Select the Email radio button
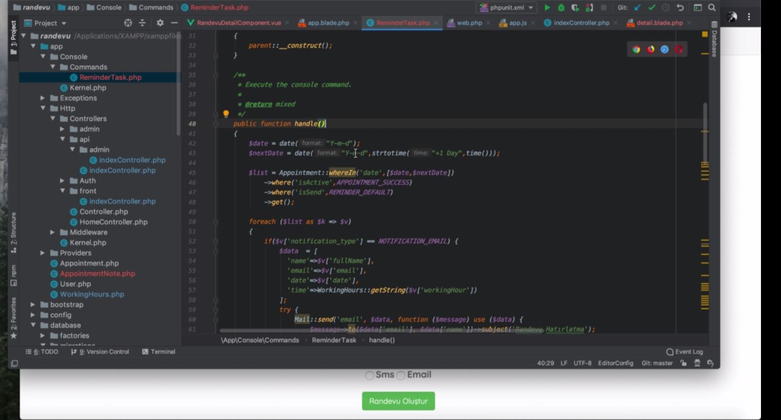Viewport: 781px width, 420px height. (x=401, y=375)
